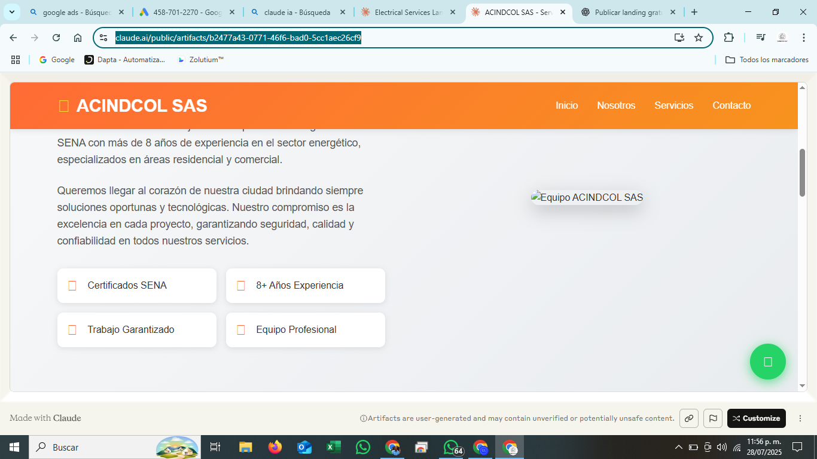Click the page vertical scrollbar thumb
817x459 pixels.
[803, 172]
